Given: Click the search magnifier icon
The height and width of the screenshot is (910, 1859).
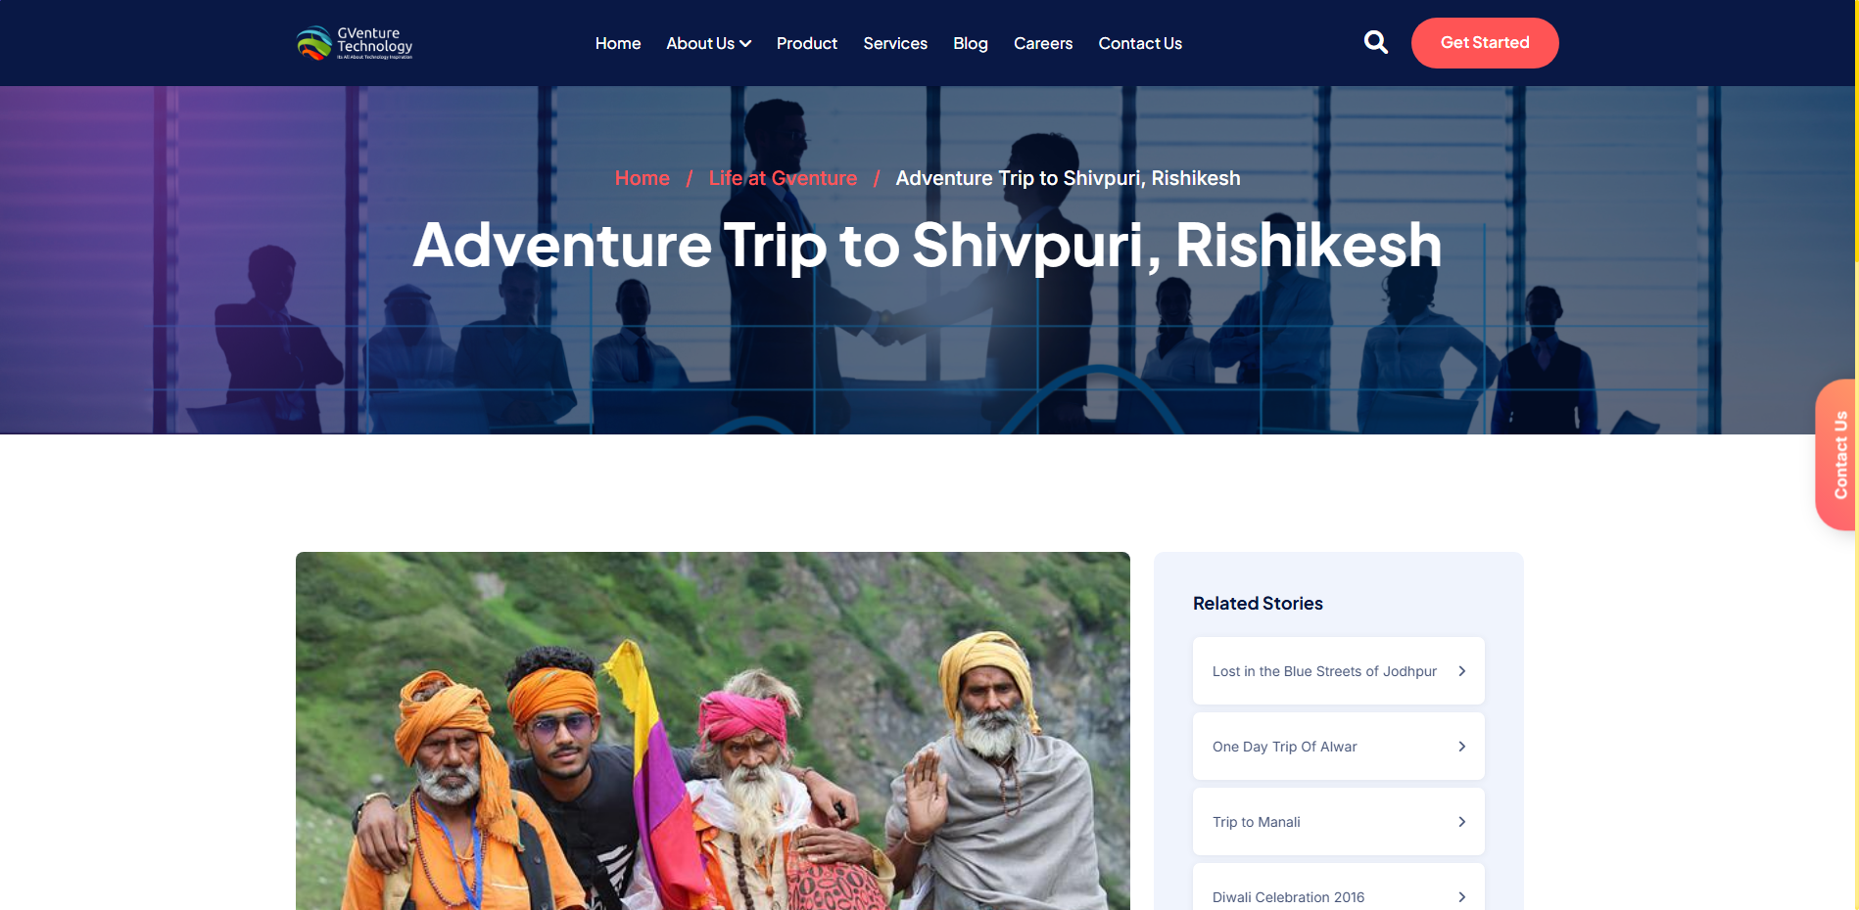Looking at the screenshot, I should (1375, 42).
